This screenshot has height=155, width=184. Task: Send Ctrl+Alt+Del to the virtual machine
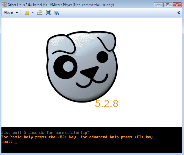[x=40, y=13]
